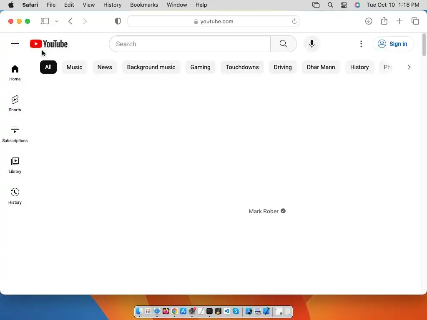This screenshot has width=427, height=320.
Task: Show Safari downloads
Action: (369, 21)
